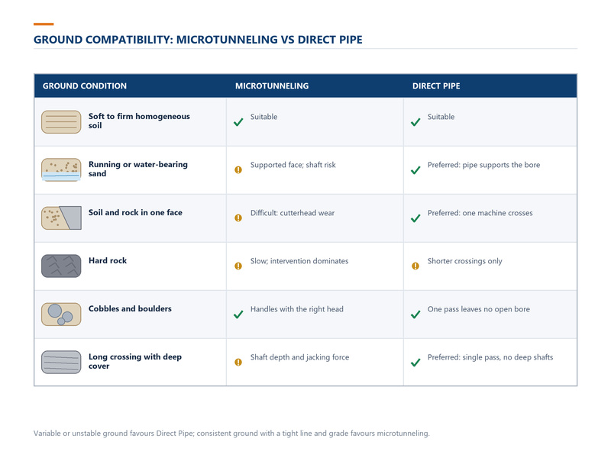Screen dimensions: 611x458
Task: Click the 'Soil and rock in one face' label
Action: click(x=135, y=213)
